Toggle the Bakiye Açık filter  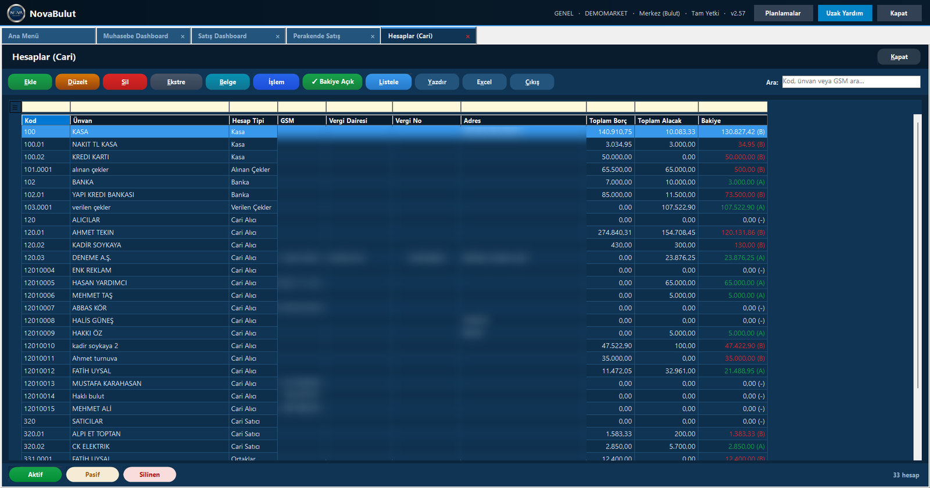click(x=332, y=82)
